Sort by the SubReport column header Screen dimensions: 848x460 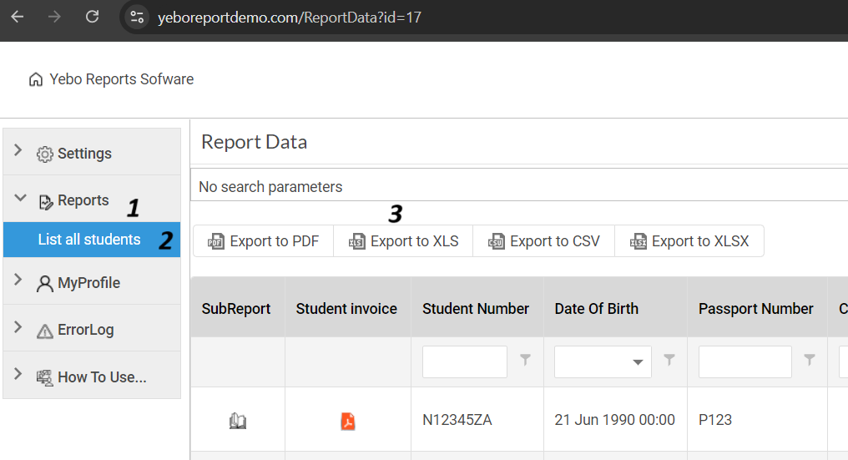coord(238,308)
